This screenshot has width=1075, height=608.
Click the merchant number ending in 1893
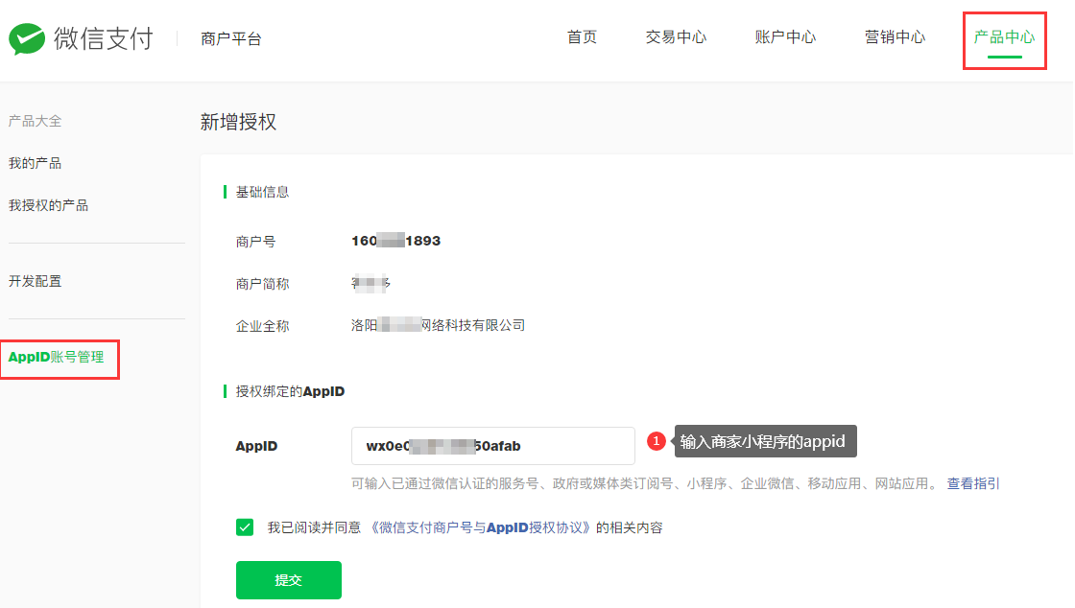pyautogui.click(x=395, y=241)
